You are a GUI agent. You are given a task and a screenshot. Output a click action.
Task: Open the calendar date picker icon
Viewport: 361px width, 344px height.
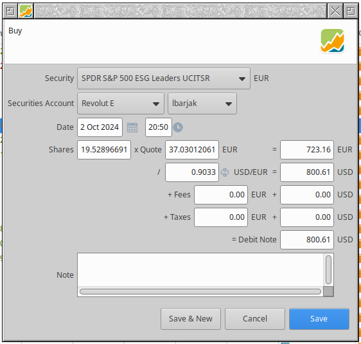[x=132, y=127]
